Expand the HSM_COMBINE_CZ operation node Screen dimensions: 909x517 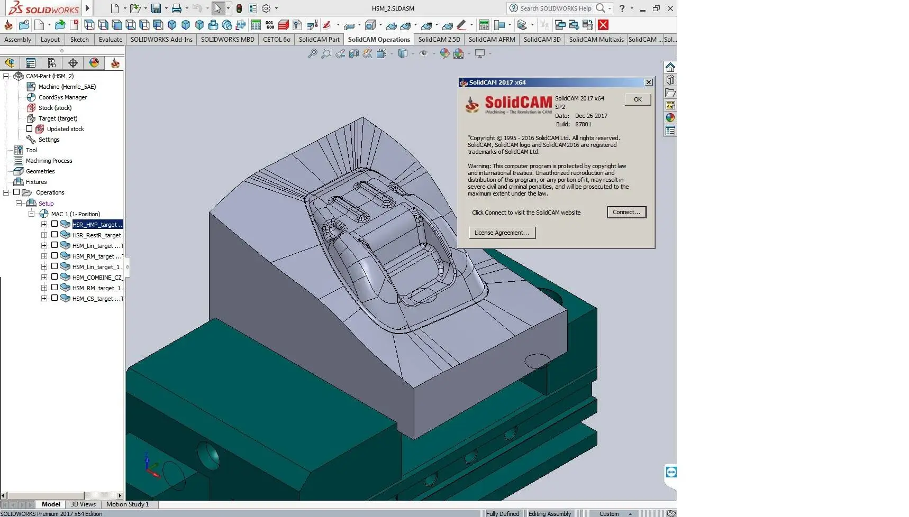pos(44,278)
